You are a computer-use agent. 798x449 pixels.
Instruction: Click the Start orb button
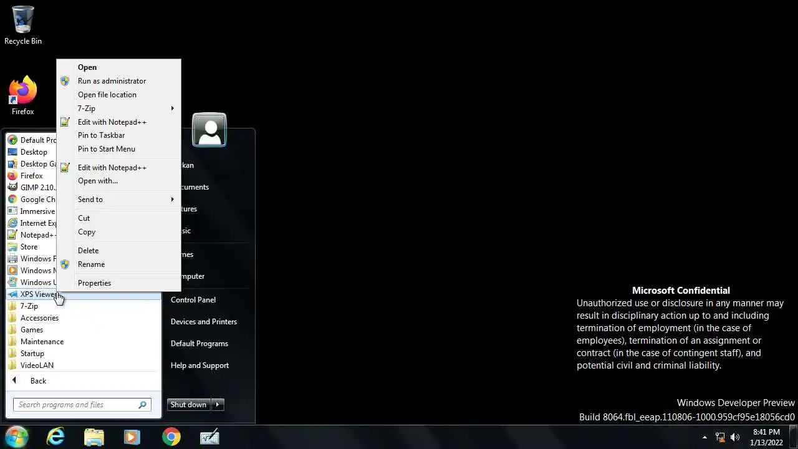coord(16,437)
